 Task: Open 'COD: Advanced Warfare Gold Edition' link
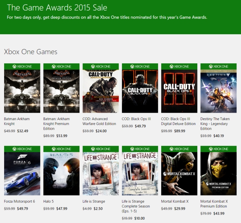(x=99, y=121)
